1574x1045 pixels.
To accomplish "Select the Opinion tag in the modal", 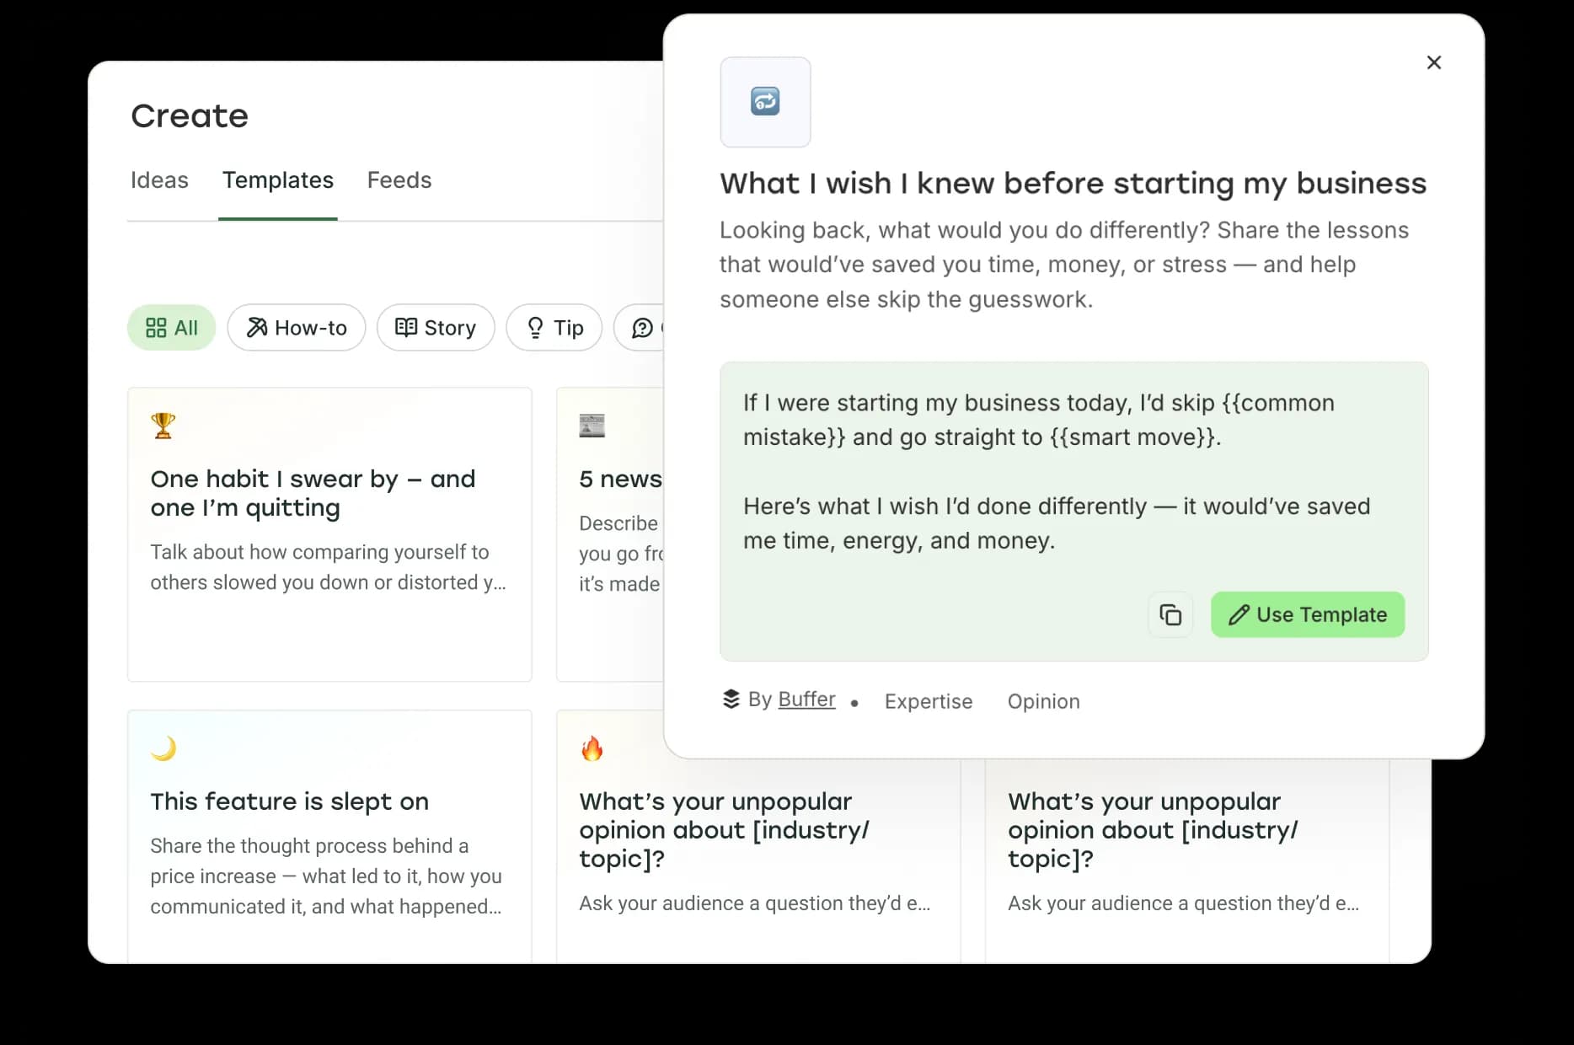I will (1043, 701).
